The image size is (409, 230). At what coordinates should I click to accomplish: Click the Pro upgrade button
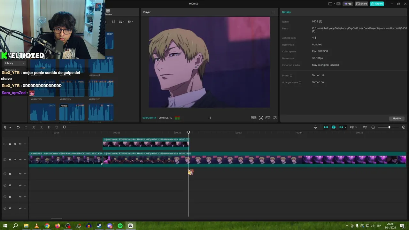(x=348, y=4)
